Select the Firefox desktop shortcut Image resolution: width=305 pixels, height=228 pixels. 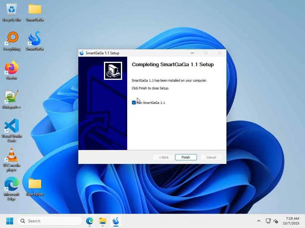pyautogui.click(x=12, y=70)
